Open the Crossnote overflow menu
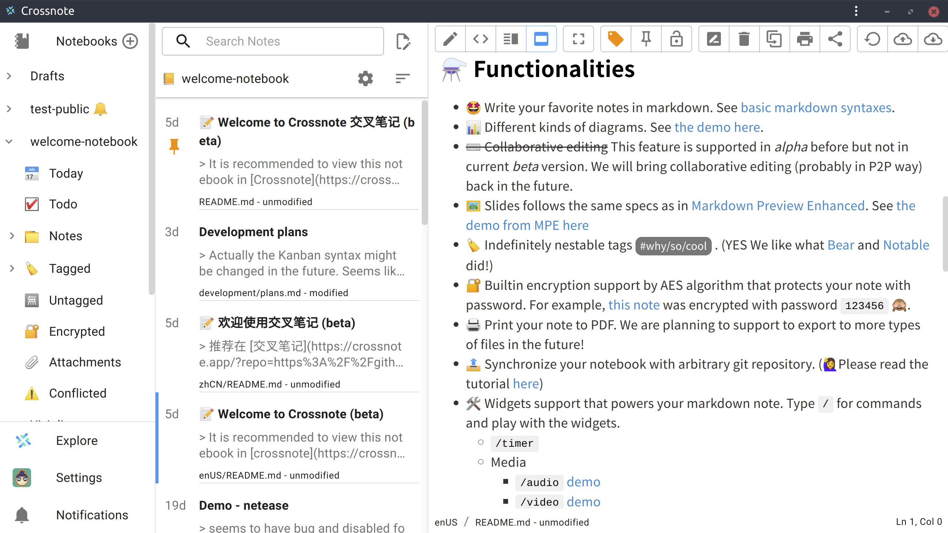Image resolution: width=948 pixels, height=533 pixels. (x=856, y=11)
